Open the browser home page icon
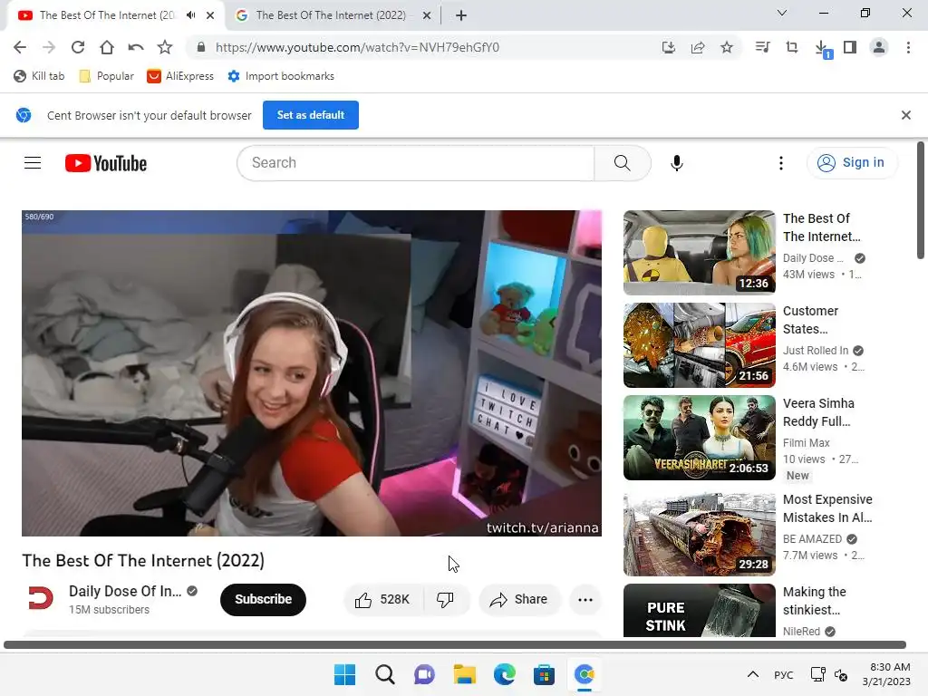The image size is (928, 696). point(107,47)
